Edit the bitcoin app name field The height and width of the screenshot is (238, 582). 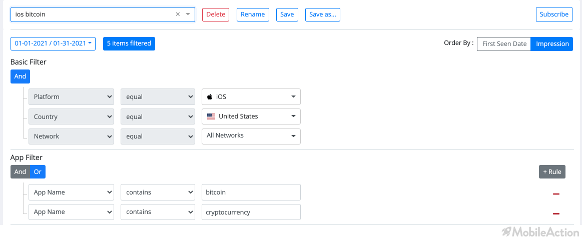(x=251, y=192)
